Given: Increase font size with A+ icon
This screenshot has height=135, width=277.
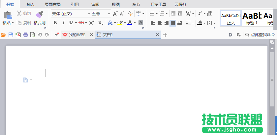Looking at the screenshot, I should click(115, 13).
